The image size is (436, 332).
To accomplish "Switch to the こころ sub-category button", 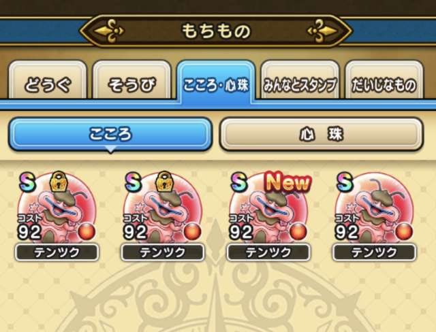I will tap(110, 134).
